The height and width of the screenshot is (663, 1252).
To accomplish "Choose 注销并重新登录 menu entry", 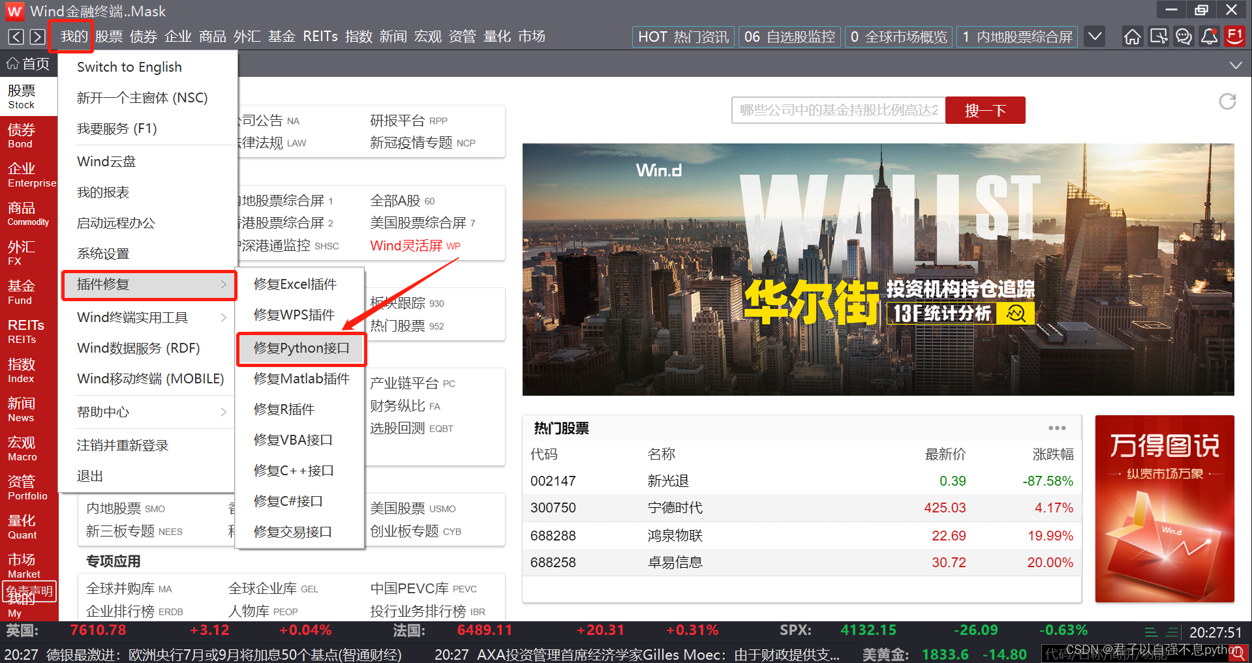I will pyautogui.click(x=123, y=445).
